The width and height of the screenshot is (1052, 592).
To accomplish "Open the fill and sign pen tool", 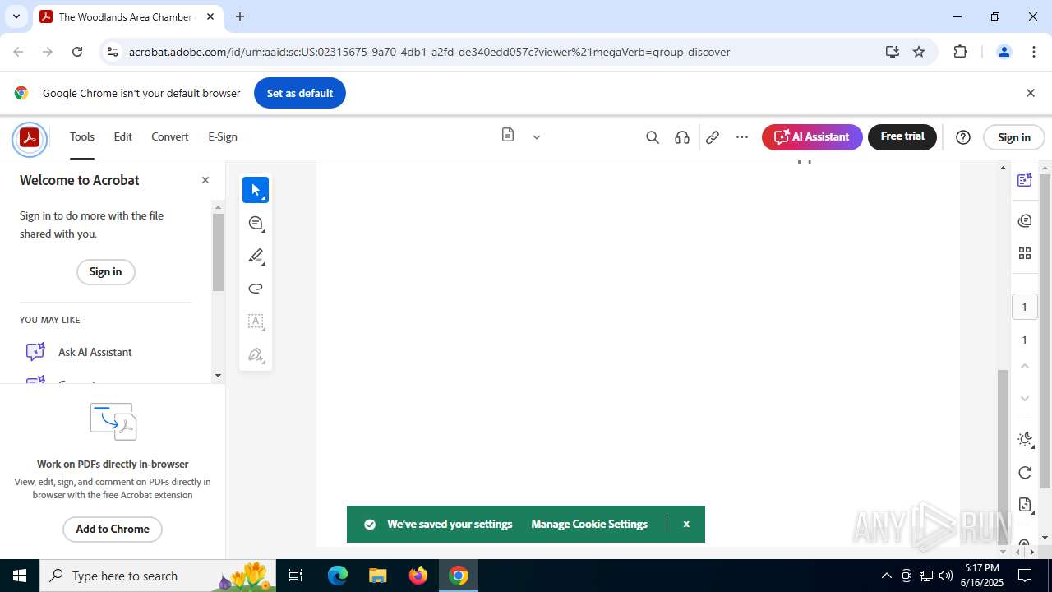I will click(256, 354).
